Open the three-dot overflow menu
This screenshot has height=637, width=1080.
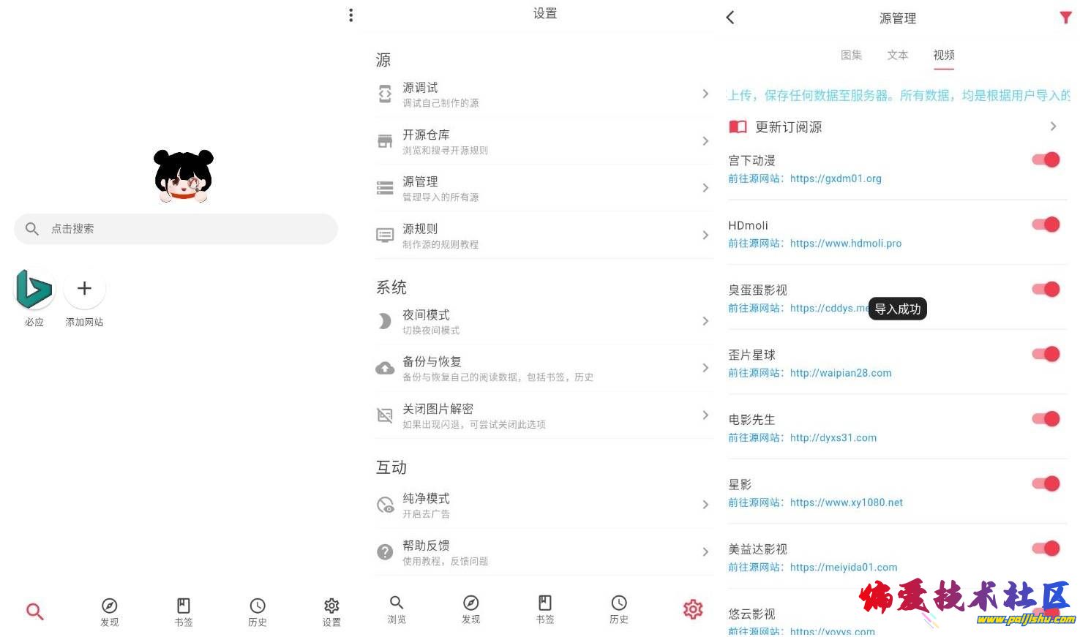click(351, 15)
